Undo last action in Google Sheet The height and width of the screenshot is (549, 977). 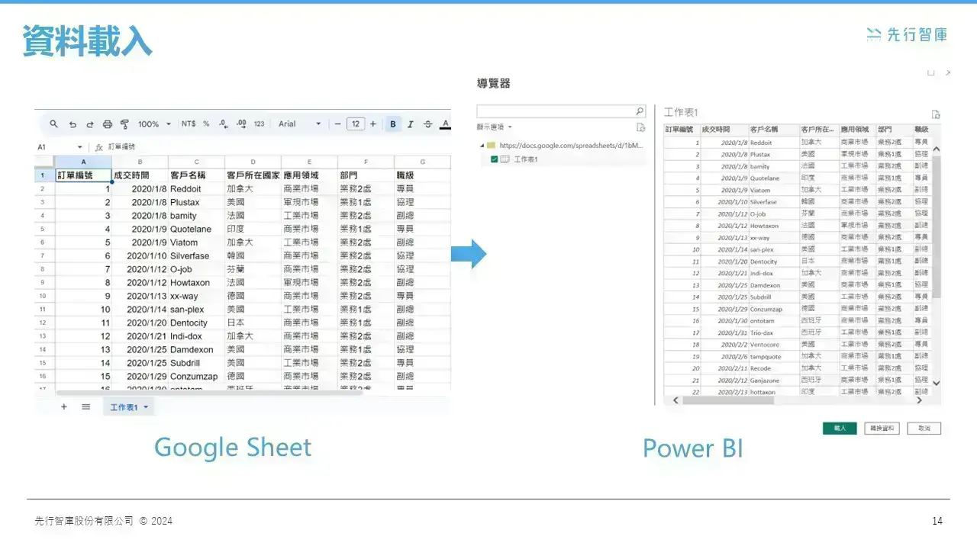pos(73,124)
